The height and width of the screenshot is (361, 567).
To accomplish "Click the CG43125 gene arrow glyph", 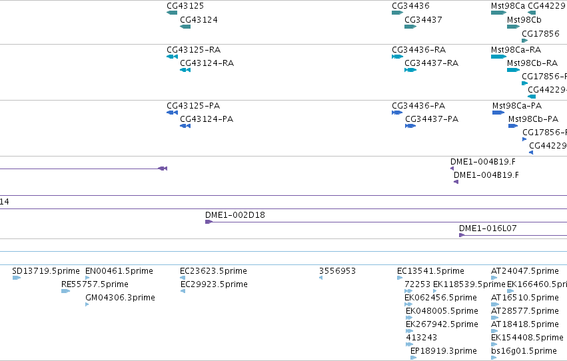I will click(x=172, y=13).
